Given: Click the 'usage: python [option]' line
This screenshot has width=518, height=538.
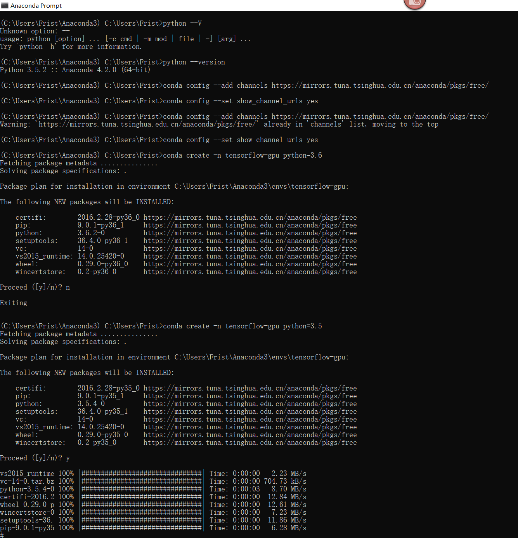Looking at the screenshot, I should click(125, 39).
